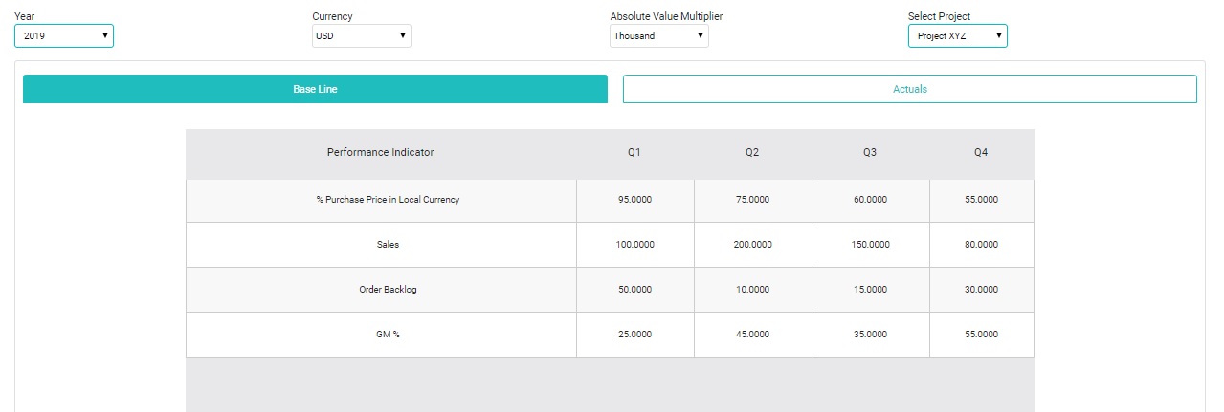The height and width of the screenshot is (412, 1224).
Task: Click the Sales Q3 value 150.0000
Action: (x=870, y=245)
